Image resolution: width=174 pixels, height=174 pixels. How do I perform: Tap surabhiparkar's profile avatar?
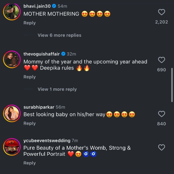coord(11,113)
